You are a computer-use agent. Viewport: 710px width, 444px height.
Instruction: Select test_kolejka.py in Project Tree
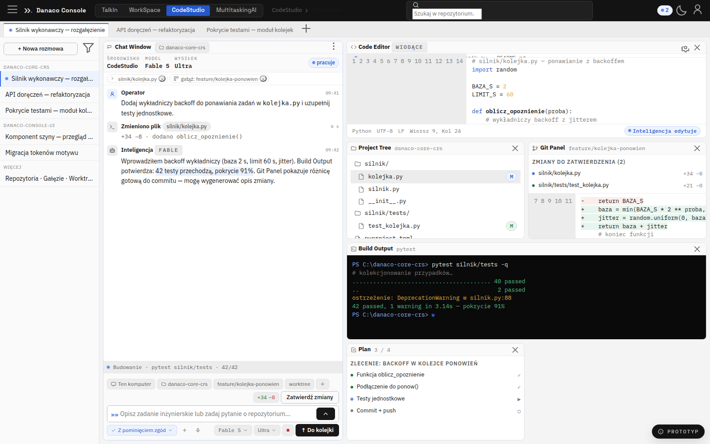(435, 226)
